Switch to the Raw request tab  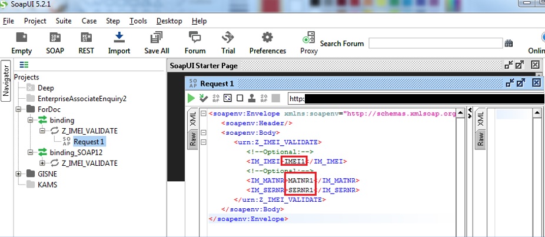192,139
